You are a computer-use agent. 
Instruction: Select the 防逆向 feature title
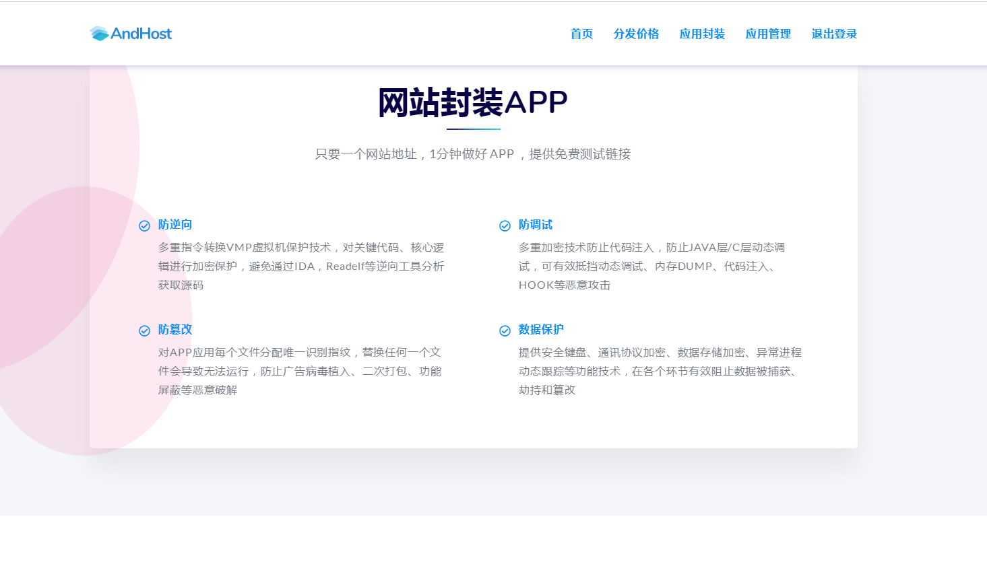pyautogui.click(x=175, y=225)
